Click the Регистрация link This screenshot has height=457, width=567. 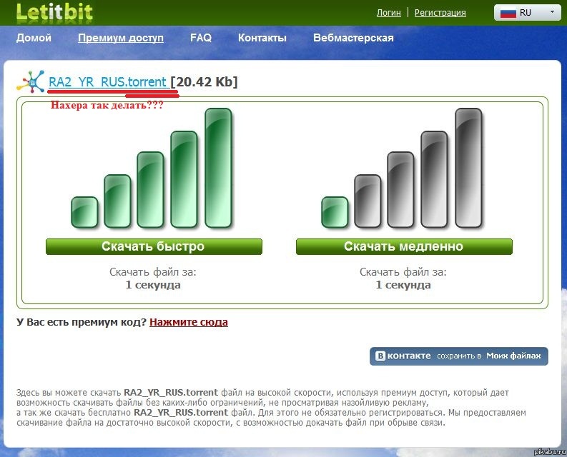440,12
